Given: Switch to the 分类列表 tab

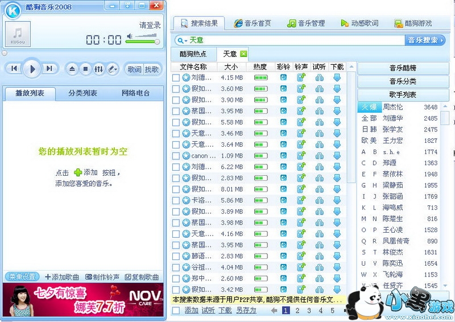Looking at the screenshot, I should pos(82,93).
